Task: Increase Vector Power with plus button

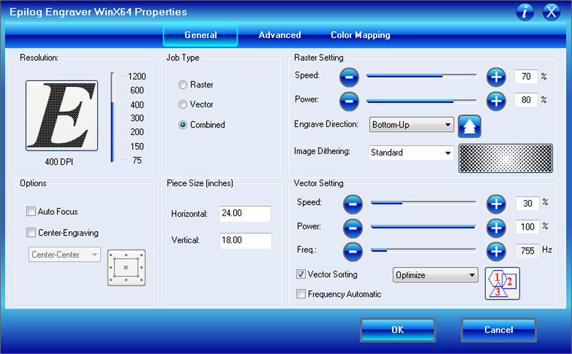Action: pyautogui.click(x=496, y=228)
